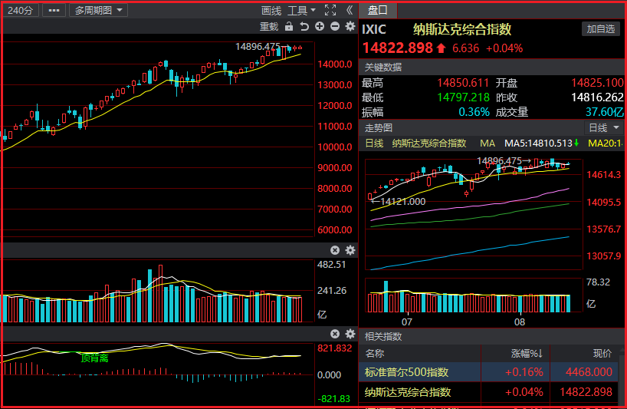This screenshot has width=627, height=409.
Task: Open main chart settings gear
Action: 350,26
